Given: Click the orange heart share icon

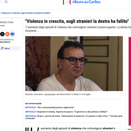Looking at the screenshot, I should 7,34.
